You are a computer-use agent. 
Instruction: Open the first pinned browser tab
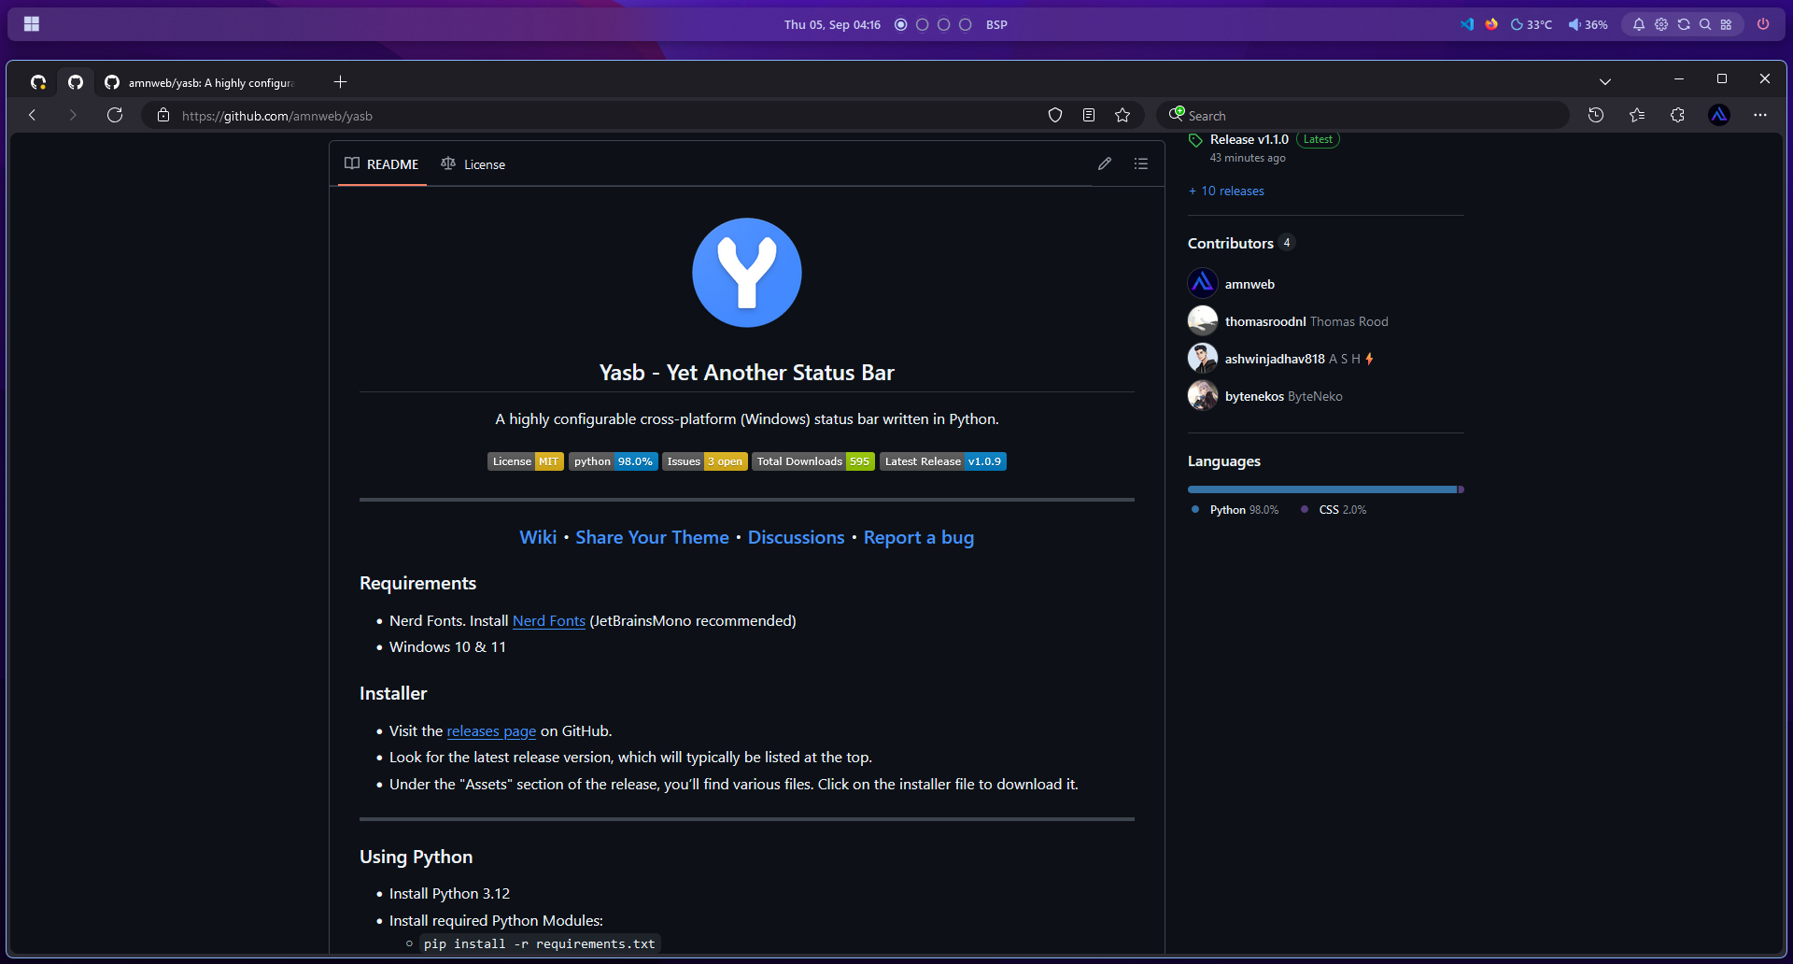(x=38, y=82)
